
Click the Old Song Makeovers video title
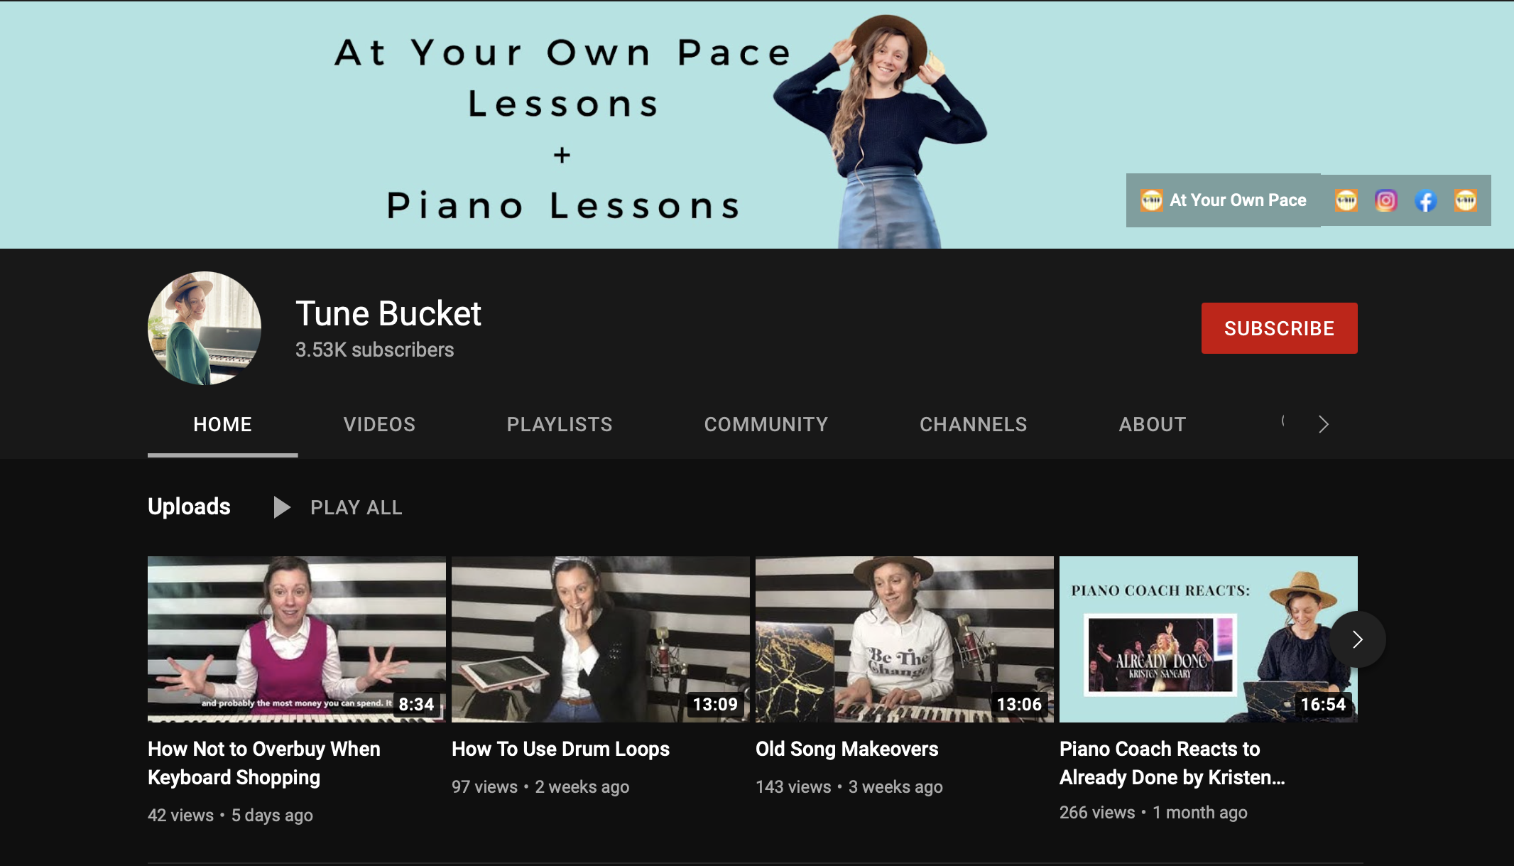[x=846, y=749]
